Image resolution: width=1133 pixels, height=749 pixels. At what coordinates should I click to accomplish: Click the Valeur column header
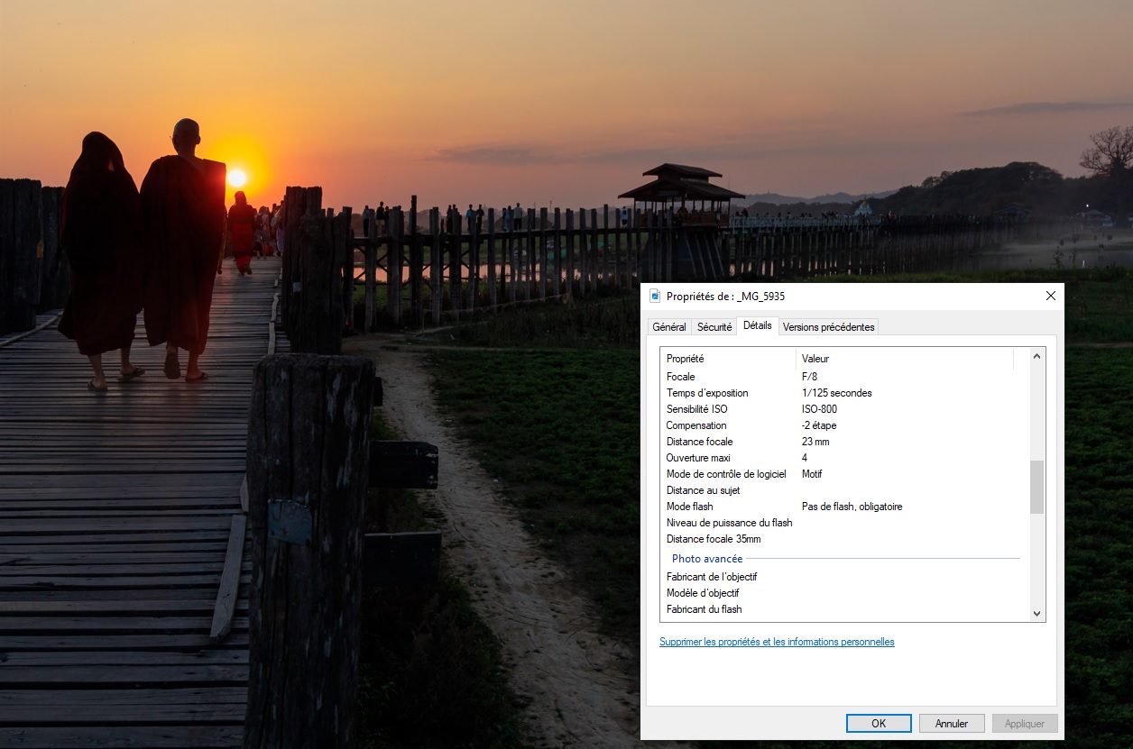pyautogui.click(x=905, y=359)
